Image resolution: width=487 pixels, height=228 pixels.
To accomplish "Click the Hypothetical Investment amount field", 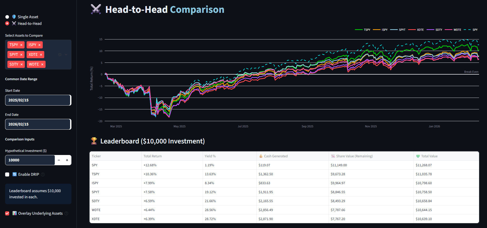I will [x=30, y=160].
